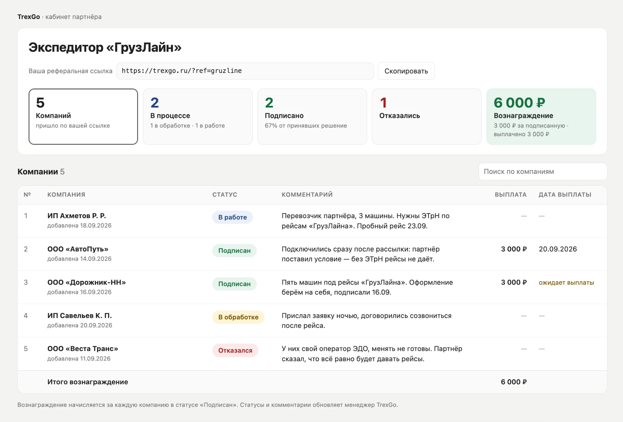Screen dimensions: 623x422
Task: Click Дорожник-НН's 3 000 ₽ payout
Action: coord(514,282)
